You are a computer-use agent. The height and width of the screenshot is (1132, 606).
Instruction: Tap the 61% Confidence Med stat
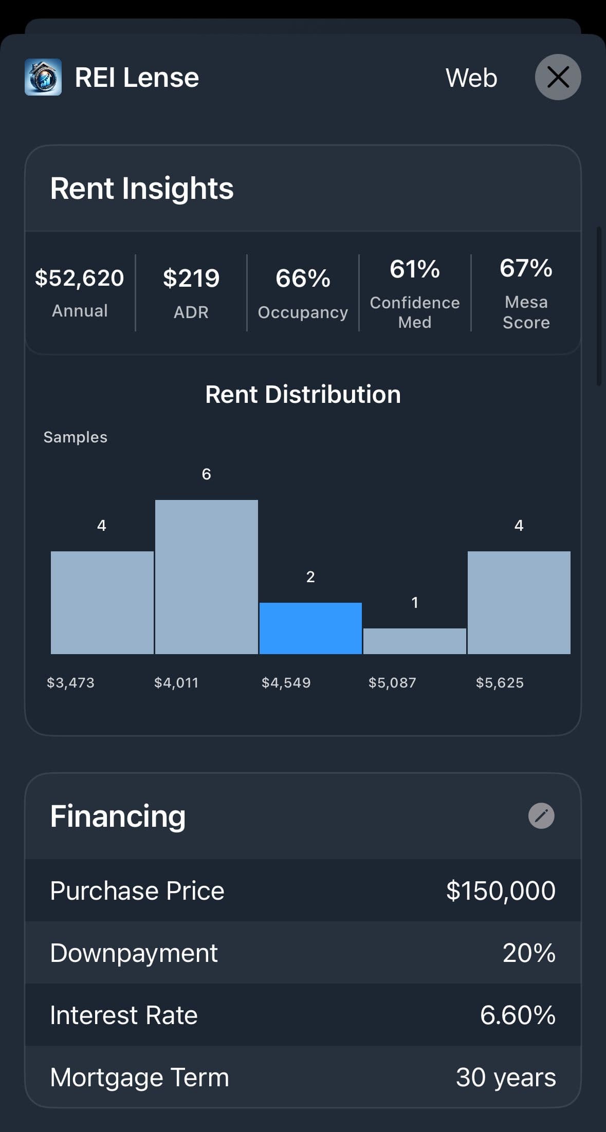point(415,292)
